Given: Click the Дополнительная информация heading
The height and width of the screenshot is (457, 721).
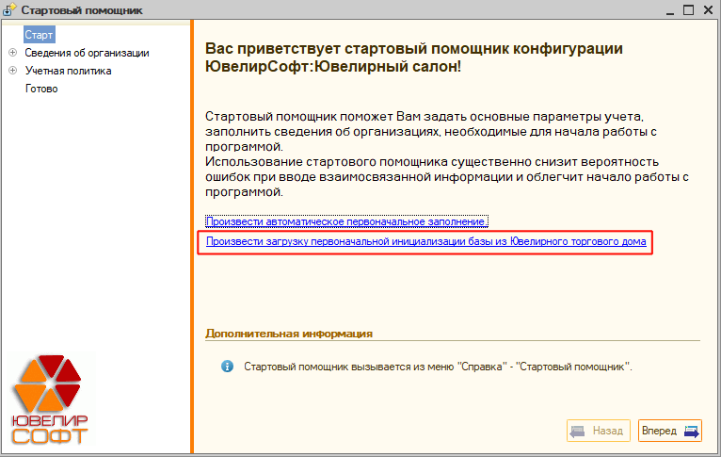Looking at the screenshot, I should tap(289, 334).
